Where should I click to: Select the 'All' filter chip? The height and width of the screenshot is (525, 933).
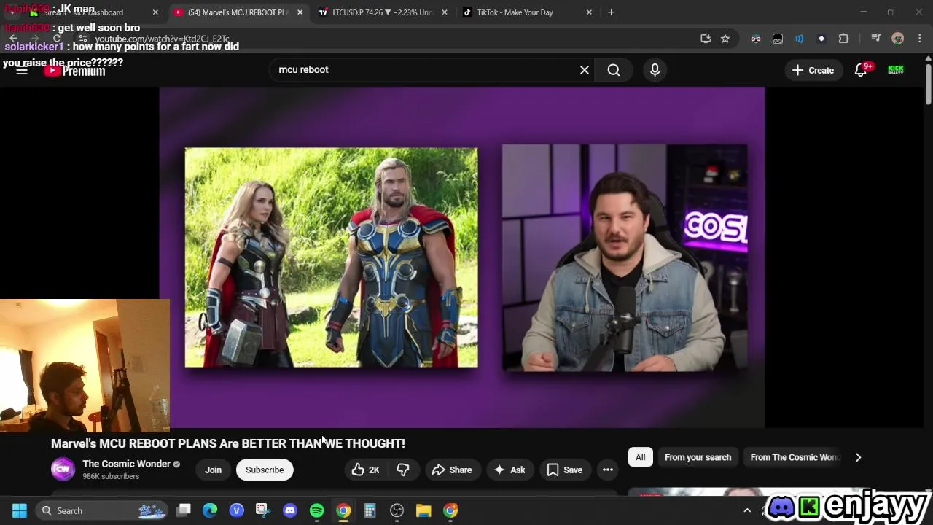640,457
